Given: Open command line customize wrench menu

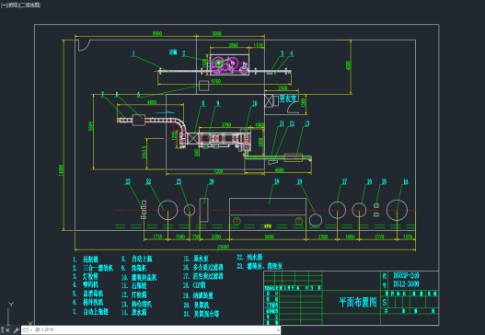Looking at the screenshot, I should click(16, 330).
